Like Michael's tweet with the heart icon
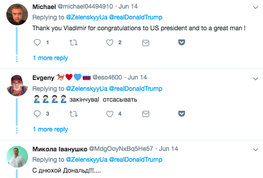Image resolution: width=263 pixels, height=178 pixels. (x=110, y=42)
